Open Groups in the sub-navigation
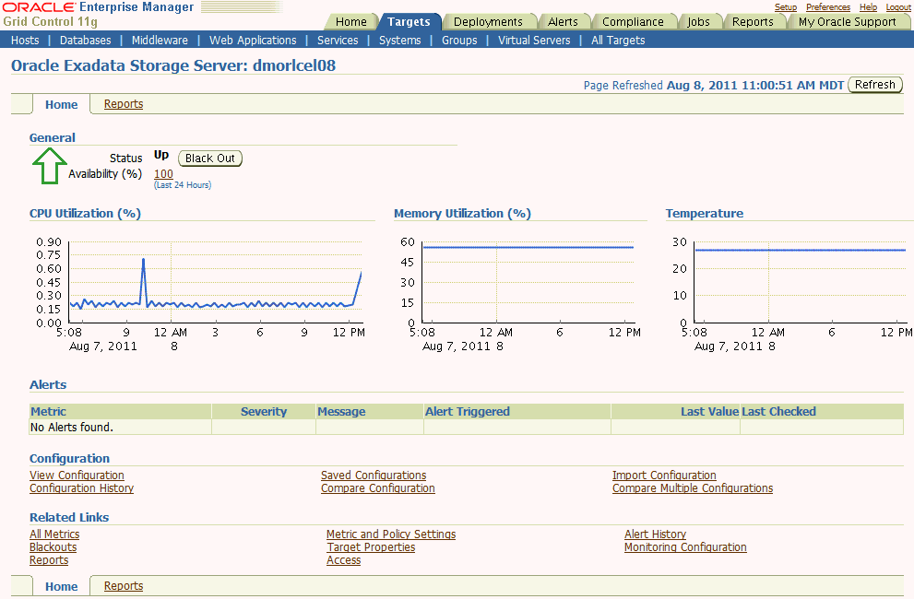The image size is (914, 599). pyautogui.click(x=459, y=41)
